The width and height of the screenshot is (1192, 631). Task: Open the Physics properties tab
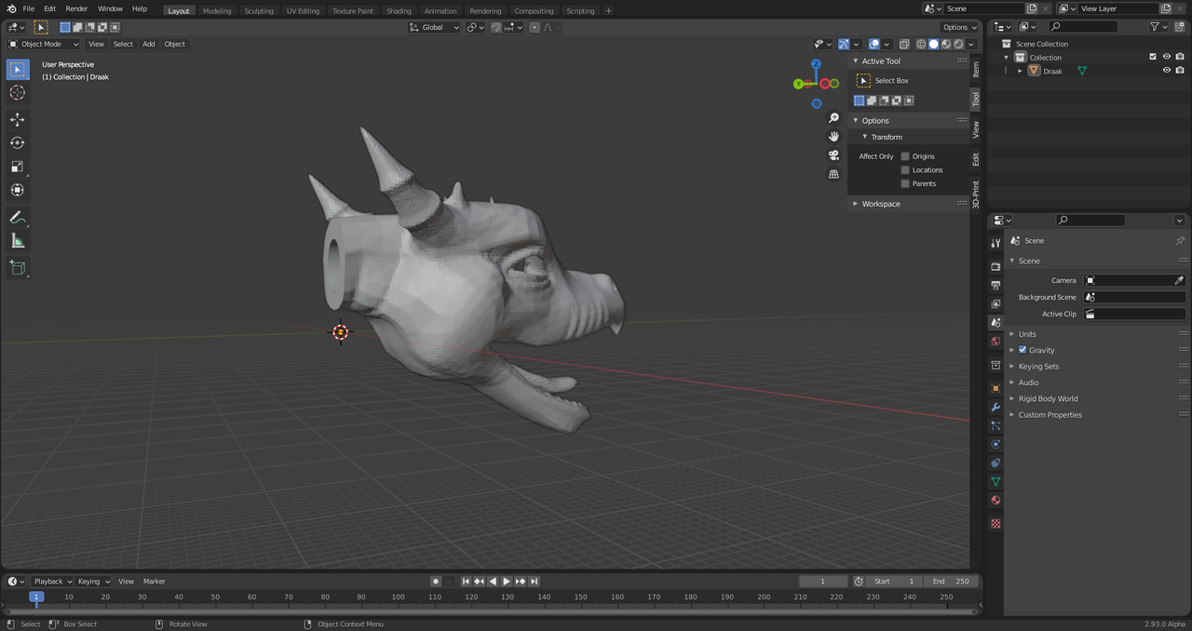point(996,444)
